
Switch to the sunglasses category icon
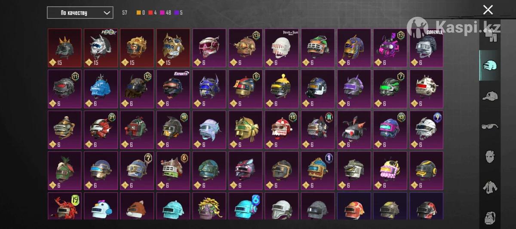(489, 126)
